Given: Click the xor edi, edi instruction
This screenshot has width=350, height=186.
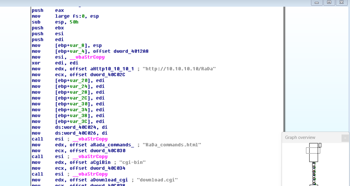Looking at the screenshot, I should 55,63.
